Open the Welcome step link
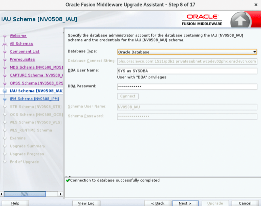 (18, 36)
